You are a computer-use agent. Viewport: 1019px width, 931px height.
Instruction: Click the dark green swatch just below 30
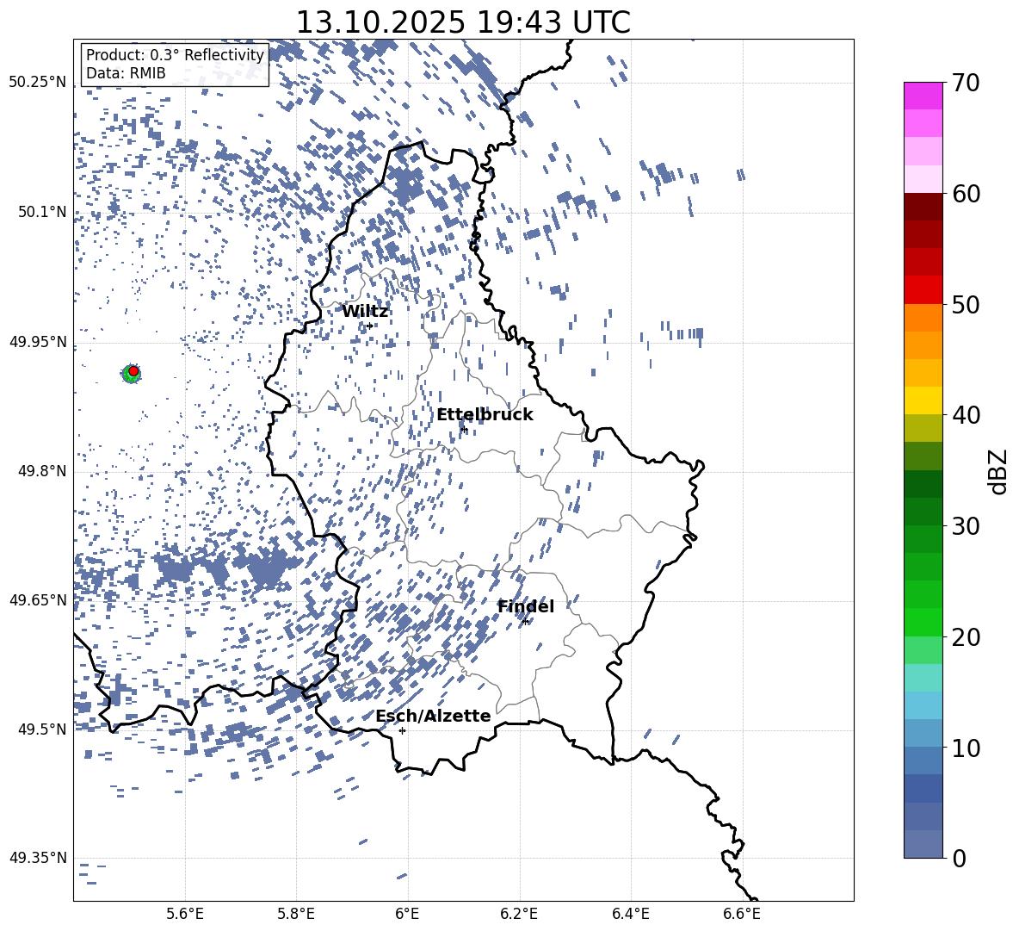[923, 539]
